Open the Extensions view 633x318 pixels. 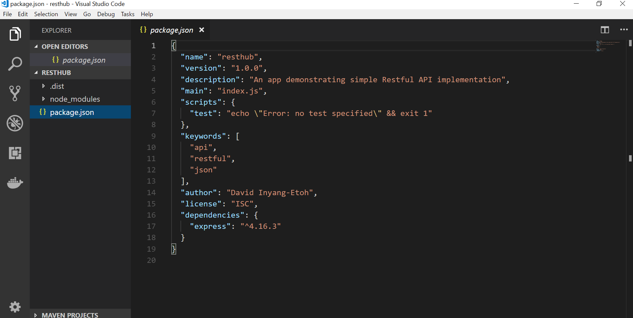15,153
